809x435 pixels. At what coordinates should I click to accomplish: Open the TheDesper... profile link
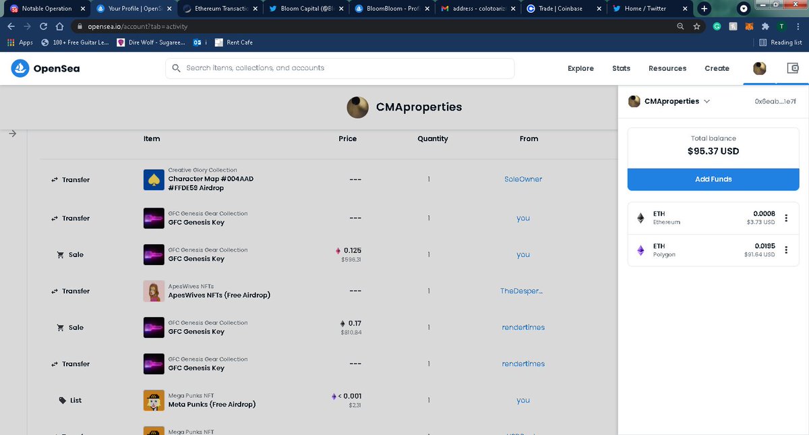point(521,291)
